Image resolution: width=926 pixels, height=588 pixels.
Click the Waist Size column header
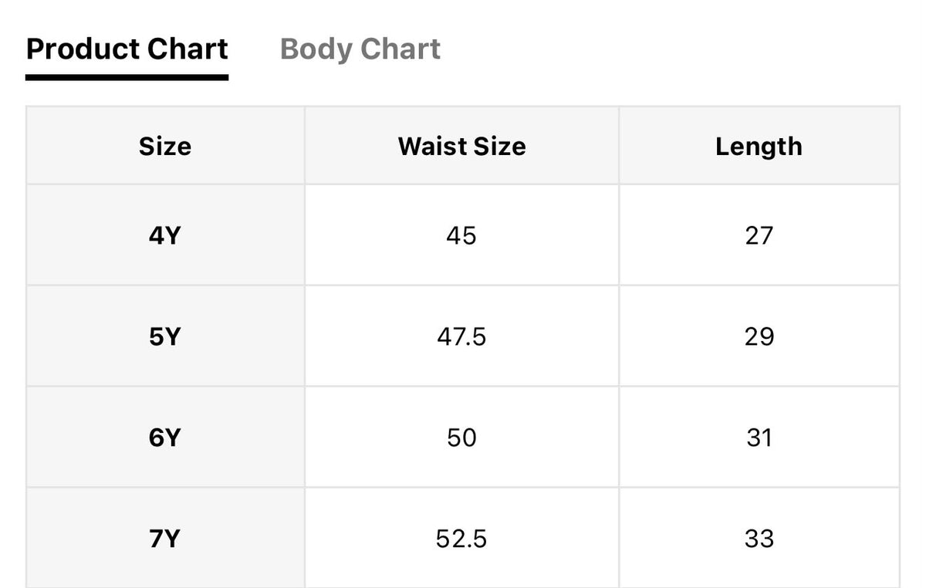click(461, 146)
